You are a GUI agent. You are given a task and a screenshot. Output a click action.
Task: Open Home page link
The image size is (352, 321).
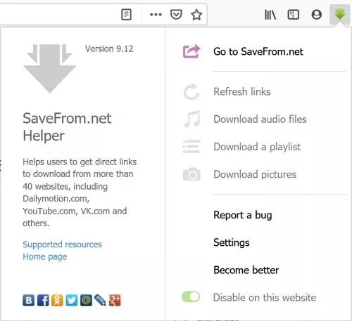[x=44, y=257]
